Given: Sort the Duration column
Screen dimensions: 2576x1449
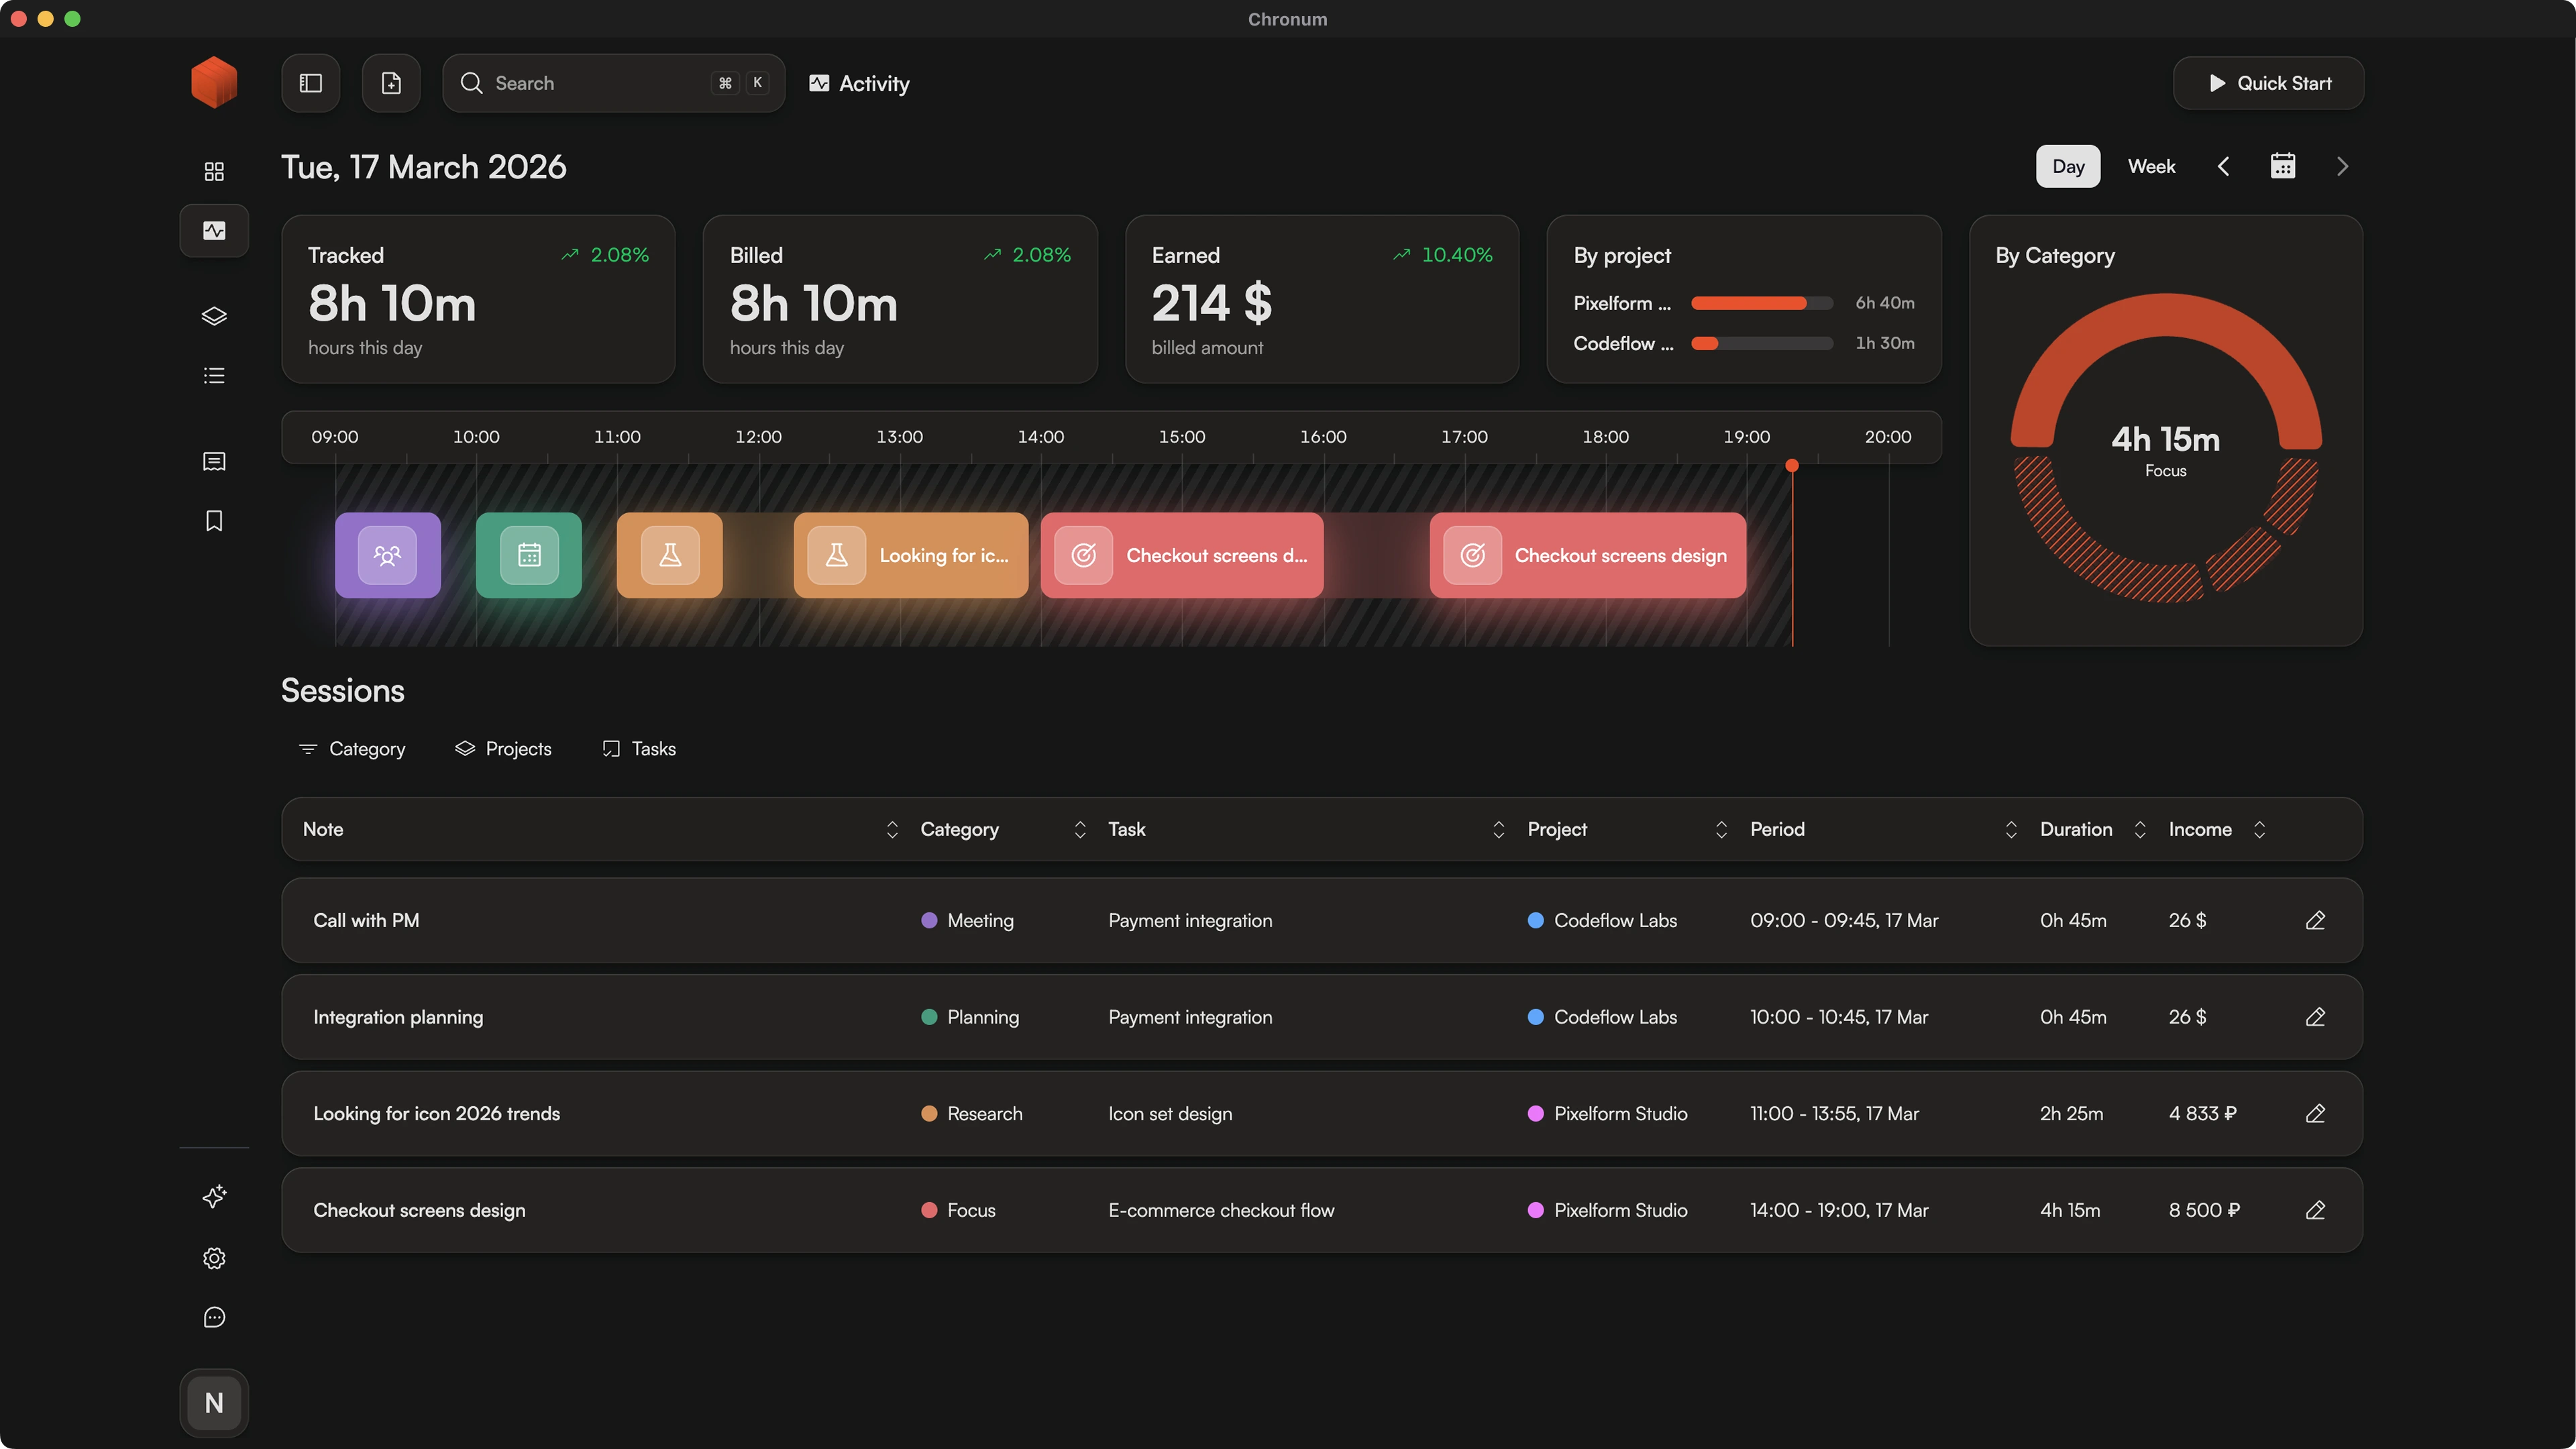Looking at the screenshot, I should 2139,829.
